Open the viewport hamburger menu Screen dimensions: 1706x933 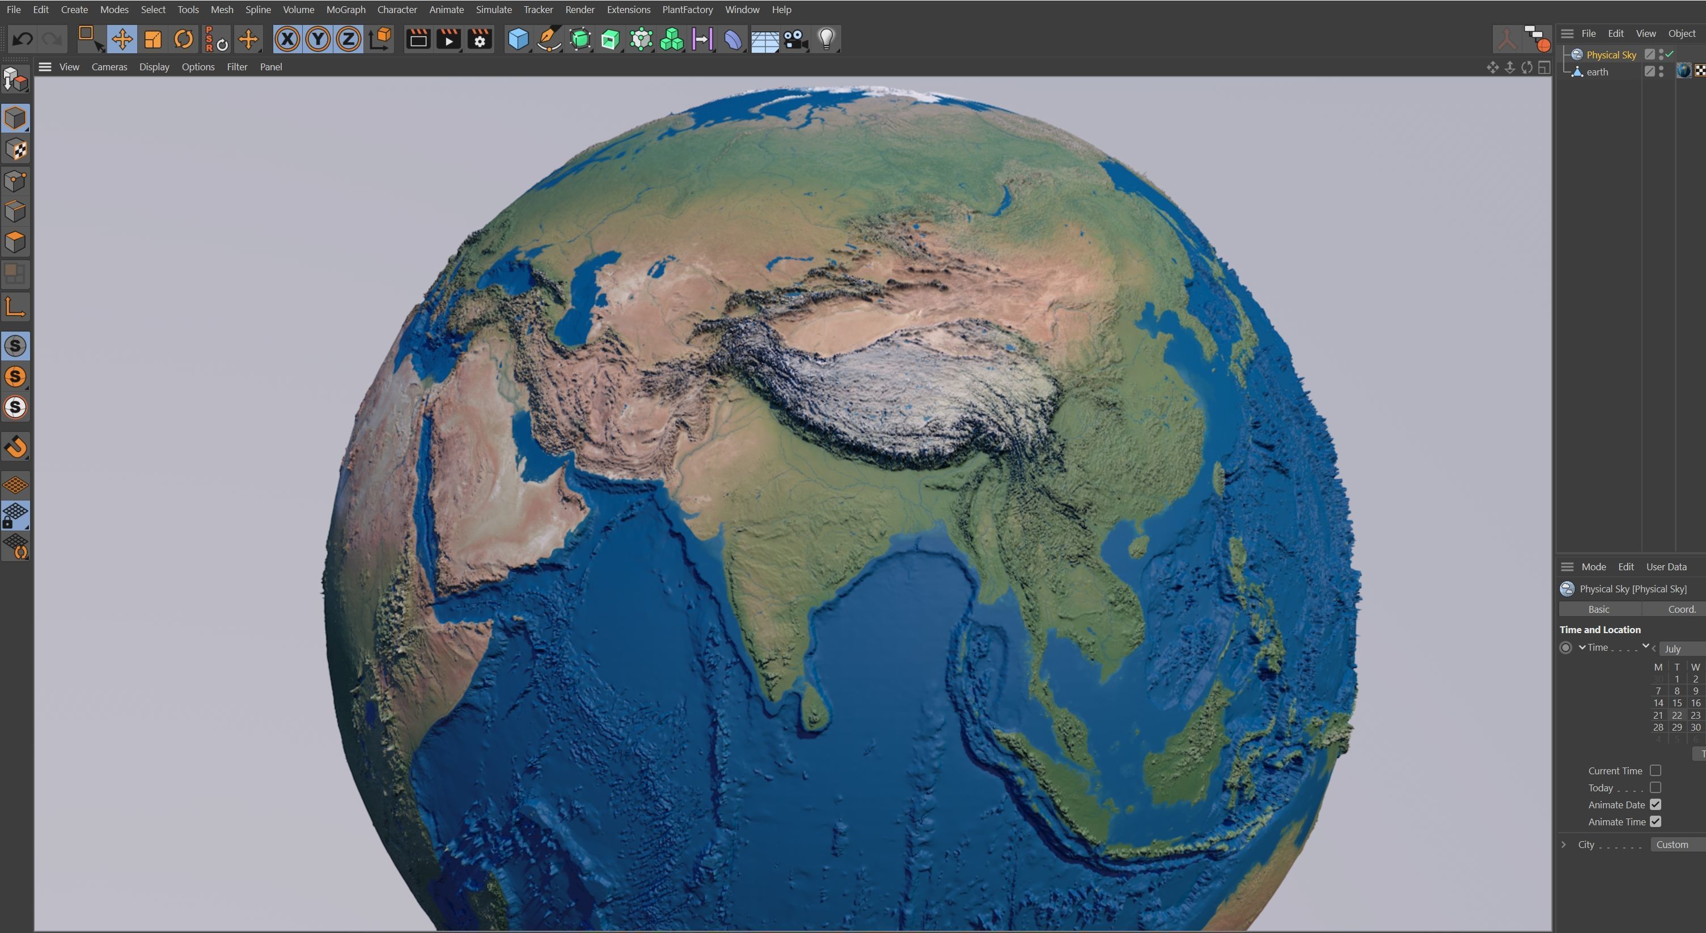(44, 67)
